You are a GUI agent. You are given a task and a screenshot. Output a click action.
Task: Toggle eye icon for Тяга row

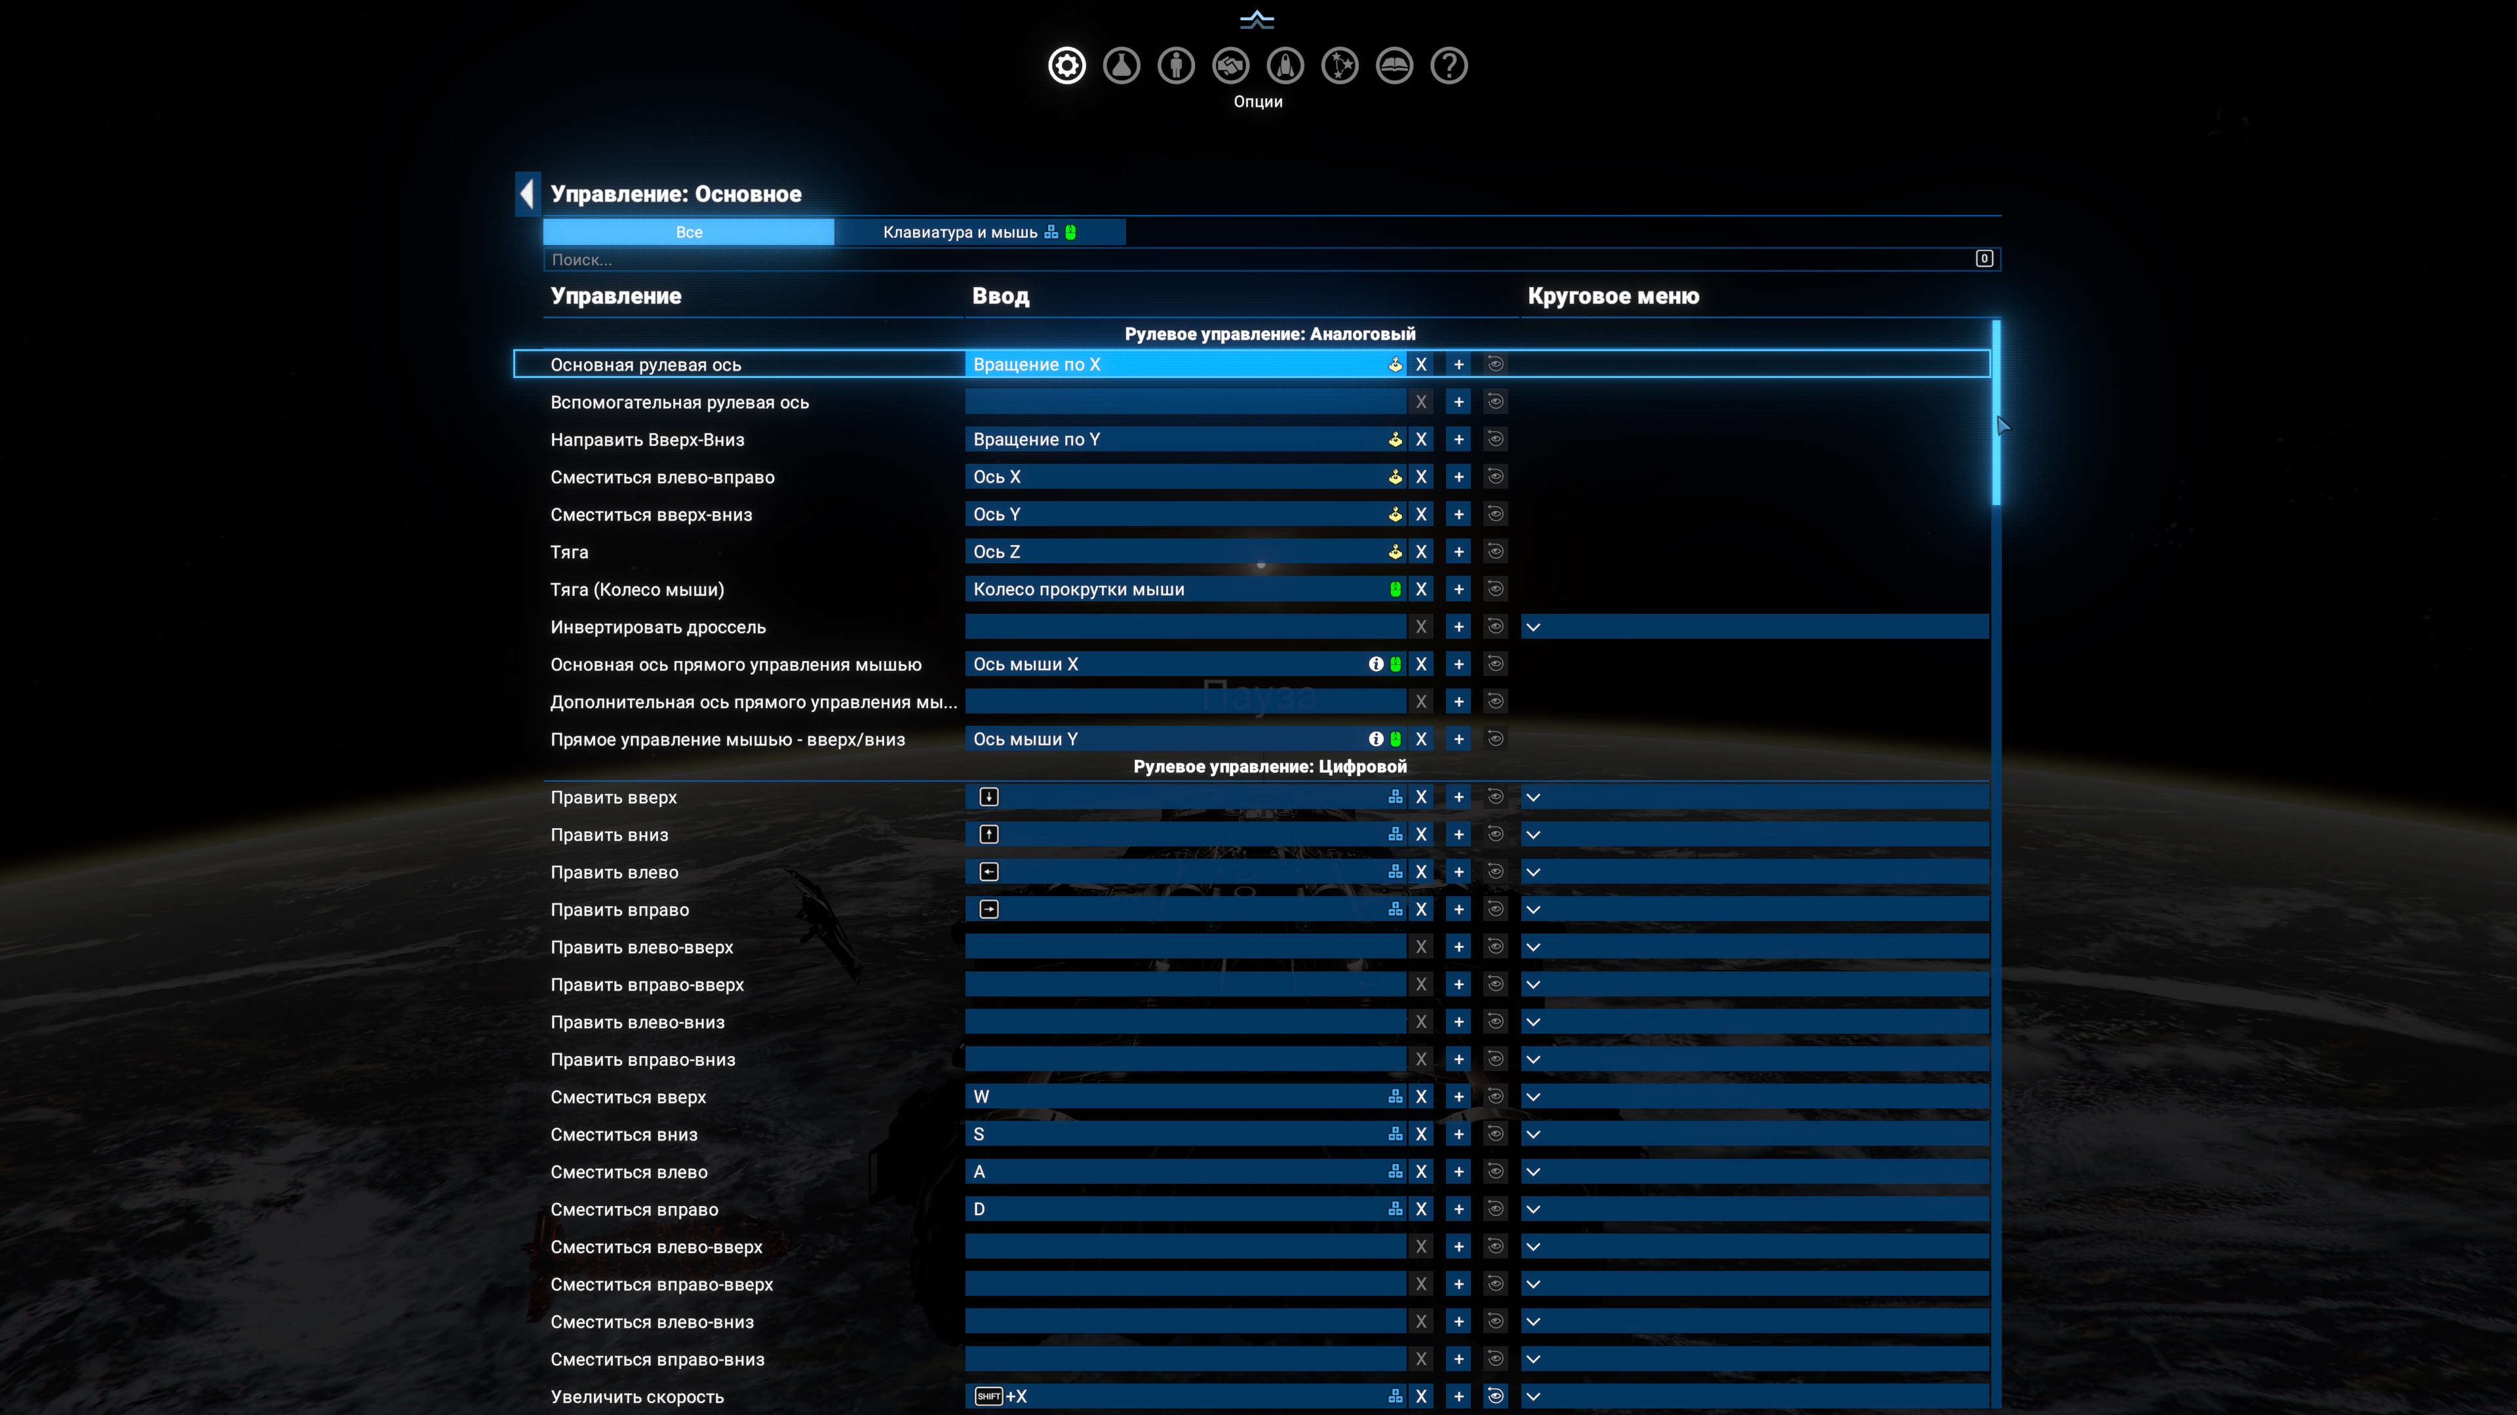(1495, 552)
